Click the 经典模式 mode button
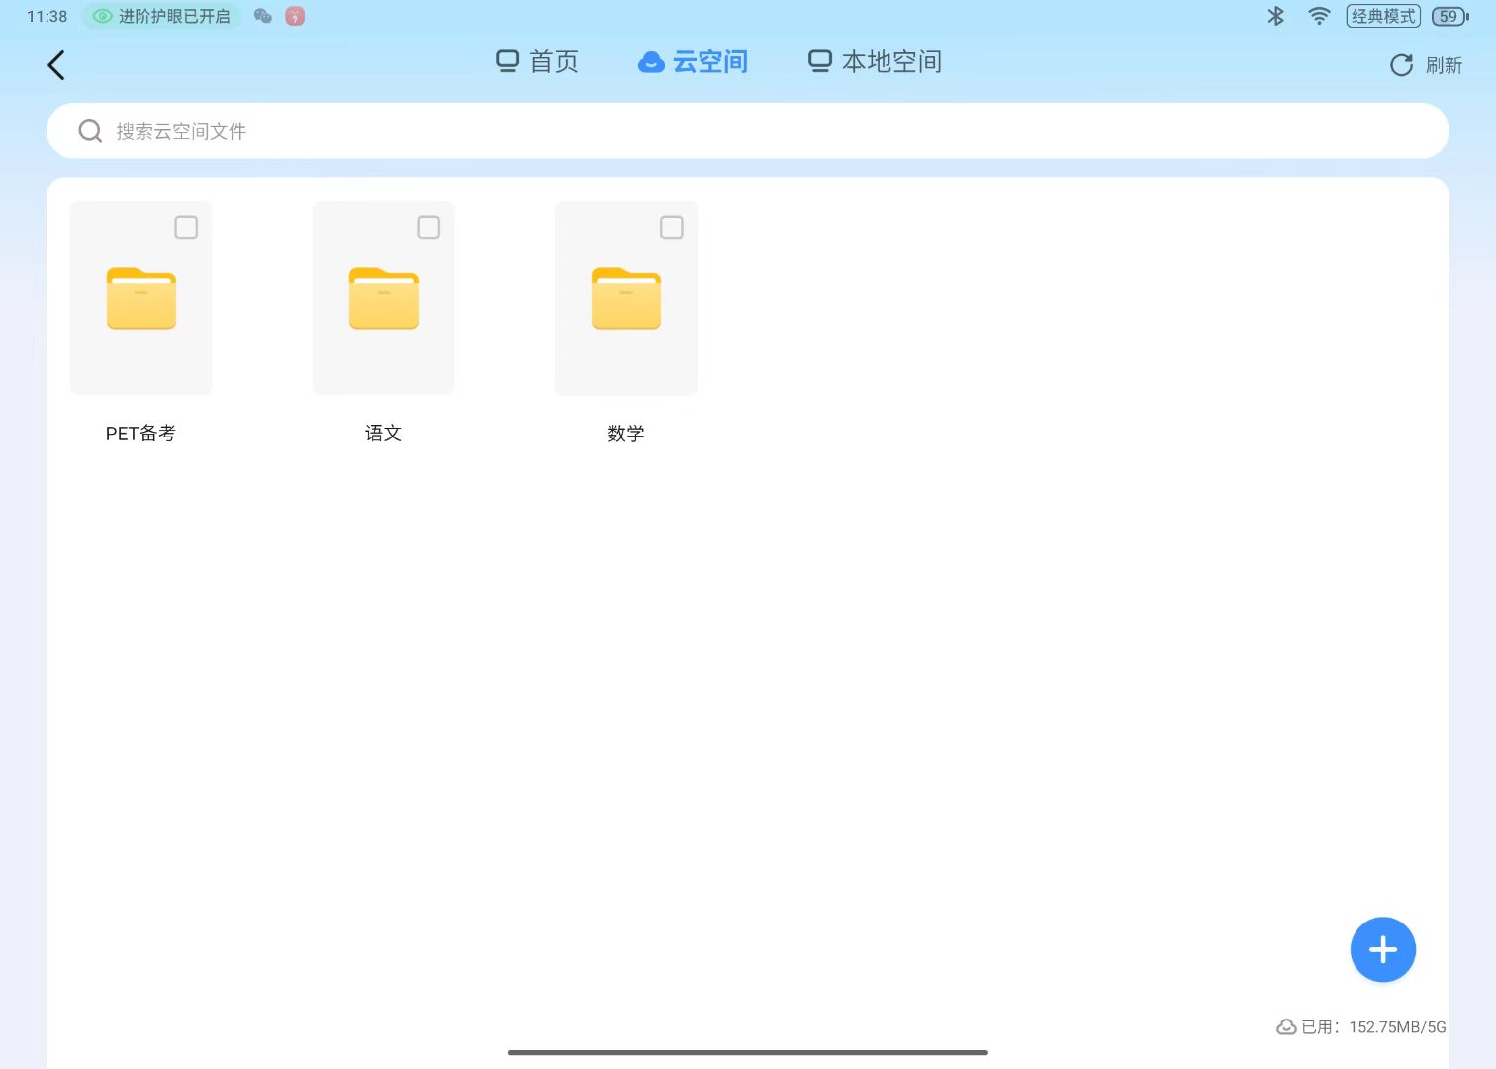The height and width of the screenshot is (1069, 1496). [x=1382, y=16]
